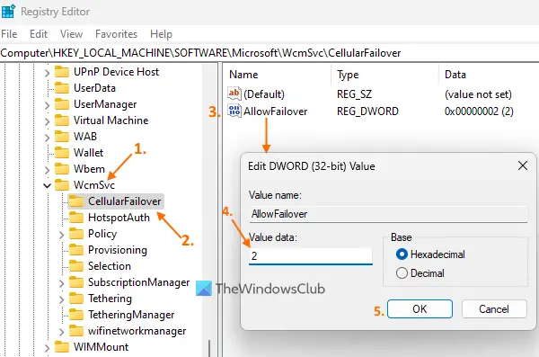Close the Edit DWORD dialog with X
This screenshot has height=357, width=539.
(x=523, y=165)
